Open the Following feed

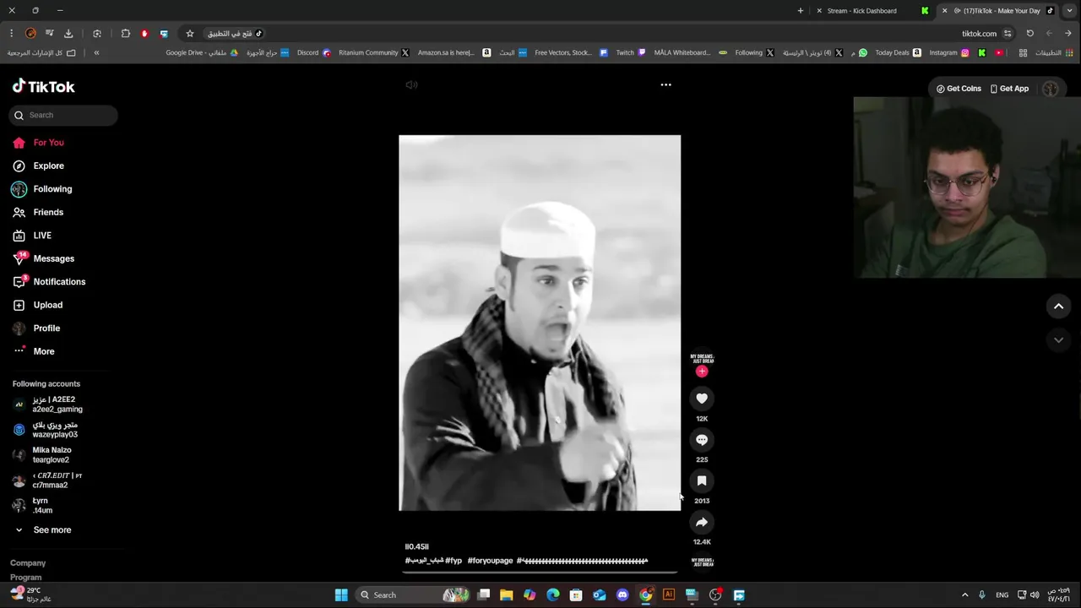(x=42, y=189)
